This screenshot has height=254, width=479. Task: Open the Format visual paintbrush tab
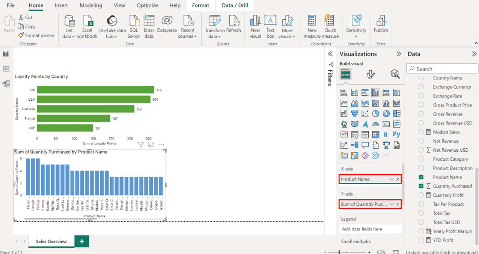coord(370,74)
